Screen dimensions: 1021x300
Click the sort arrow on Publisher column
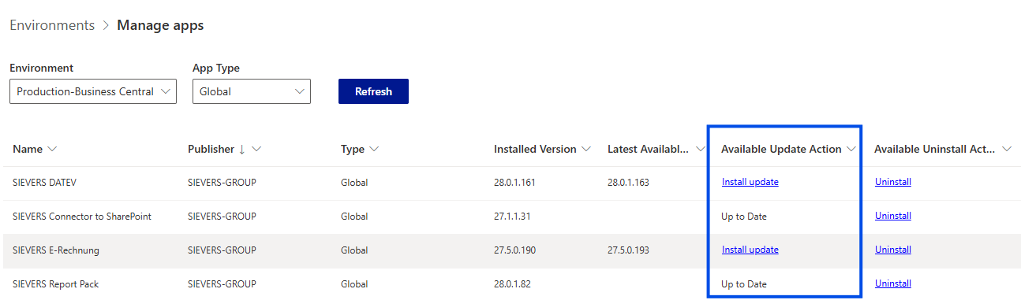pos(241,149)
